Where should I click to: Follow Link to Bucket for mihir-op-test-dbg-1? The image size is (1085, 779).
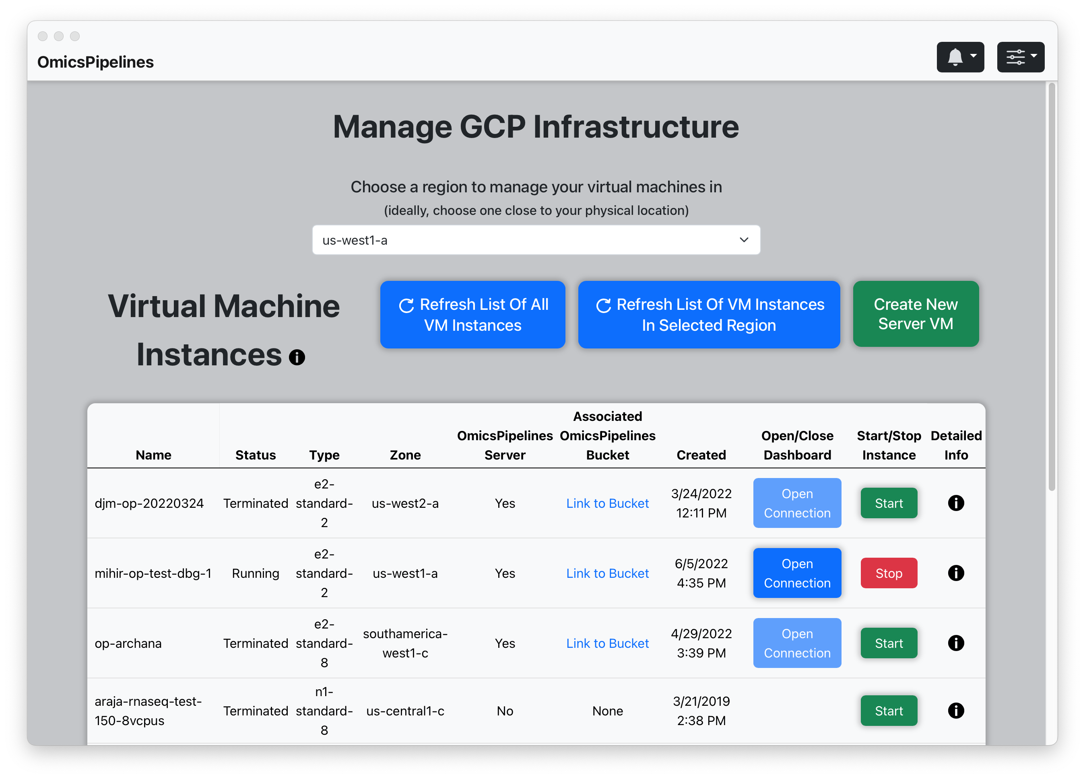click(x=607, y=573)
